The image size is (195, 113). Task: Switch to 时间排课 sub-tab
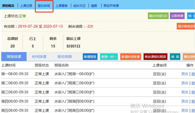39,57
